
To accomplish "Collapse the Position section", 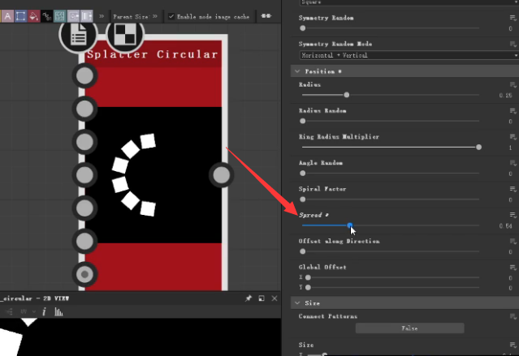I will (297, 71).
